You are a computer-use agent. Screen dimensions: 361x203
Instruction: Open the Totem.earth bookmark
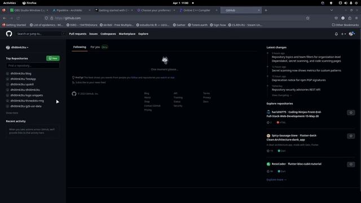click(x=197, y=25)
